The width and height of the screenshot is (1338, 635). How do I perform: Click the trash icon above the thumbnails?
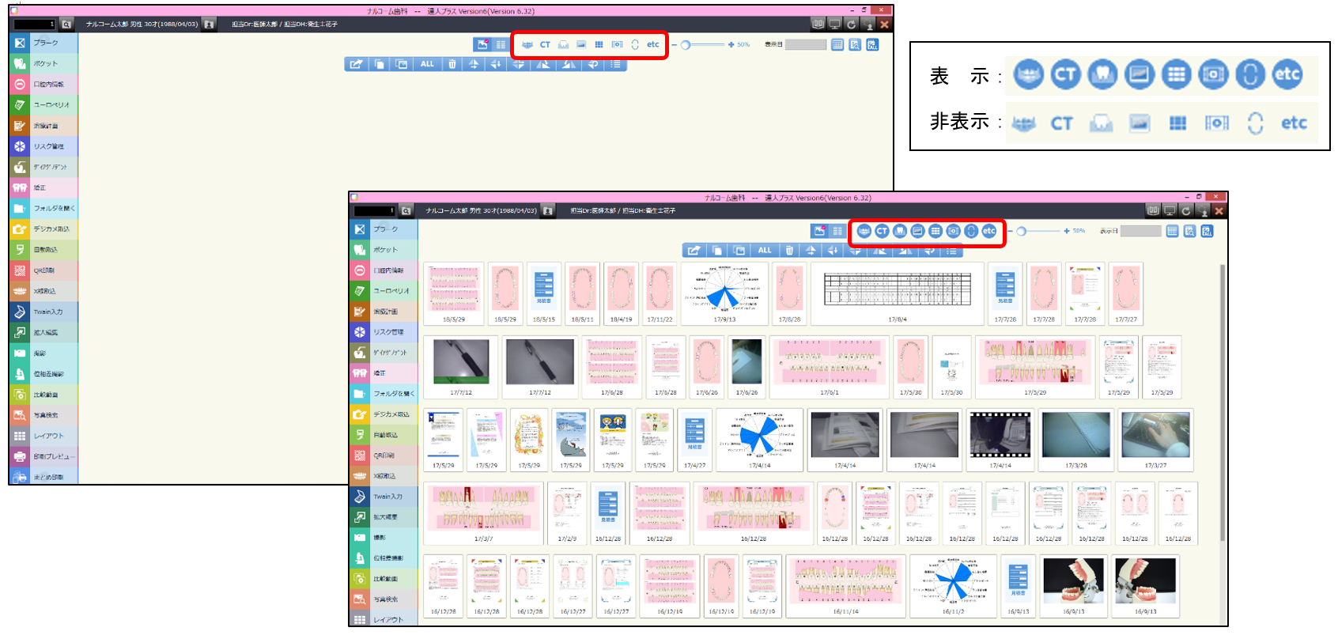789,250
